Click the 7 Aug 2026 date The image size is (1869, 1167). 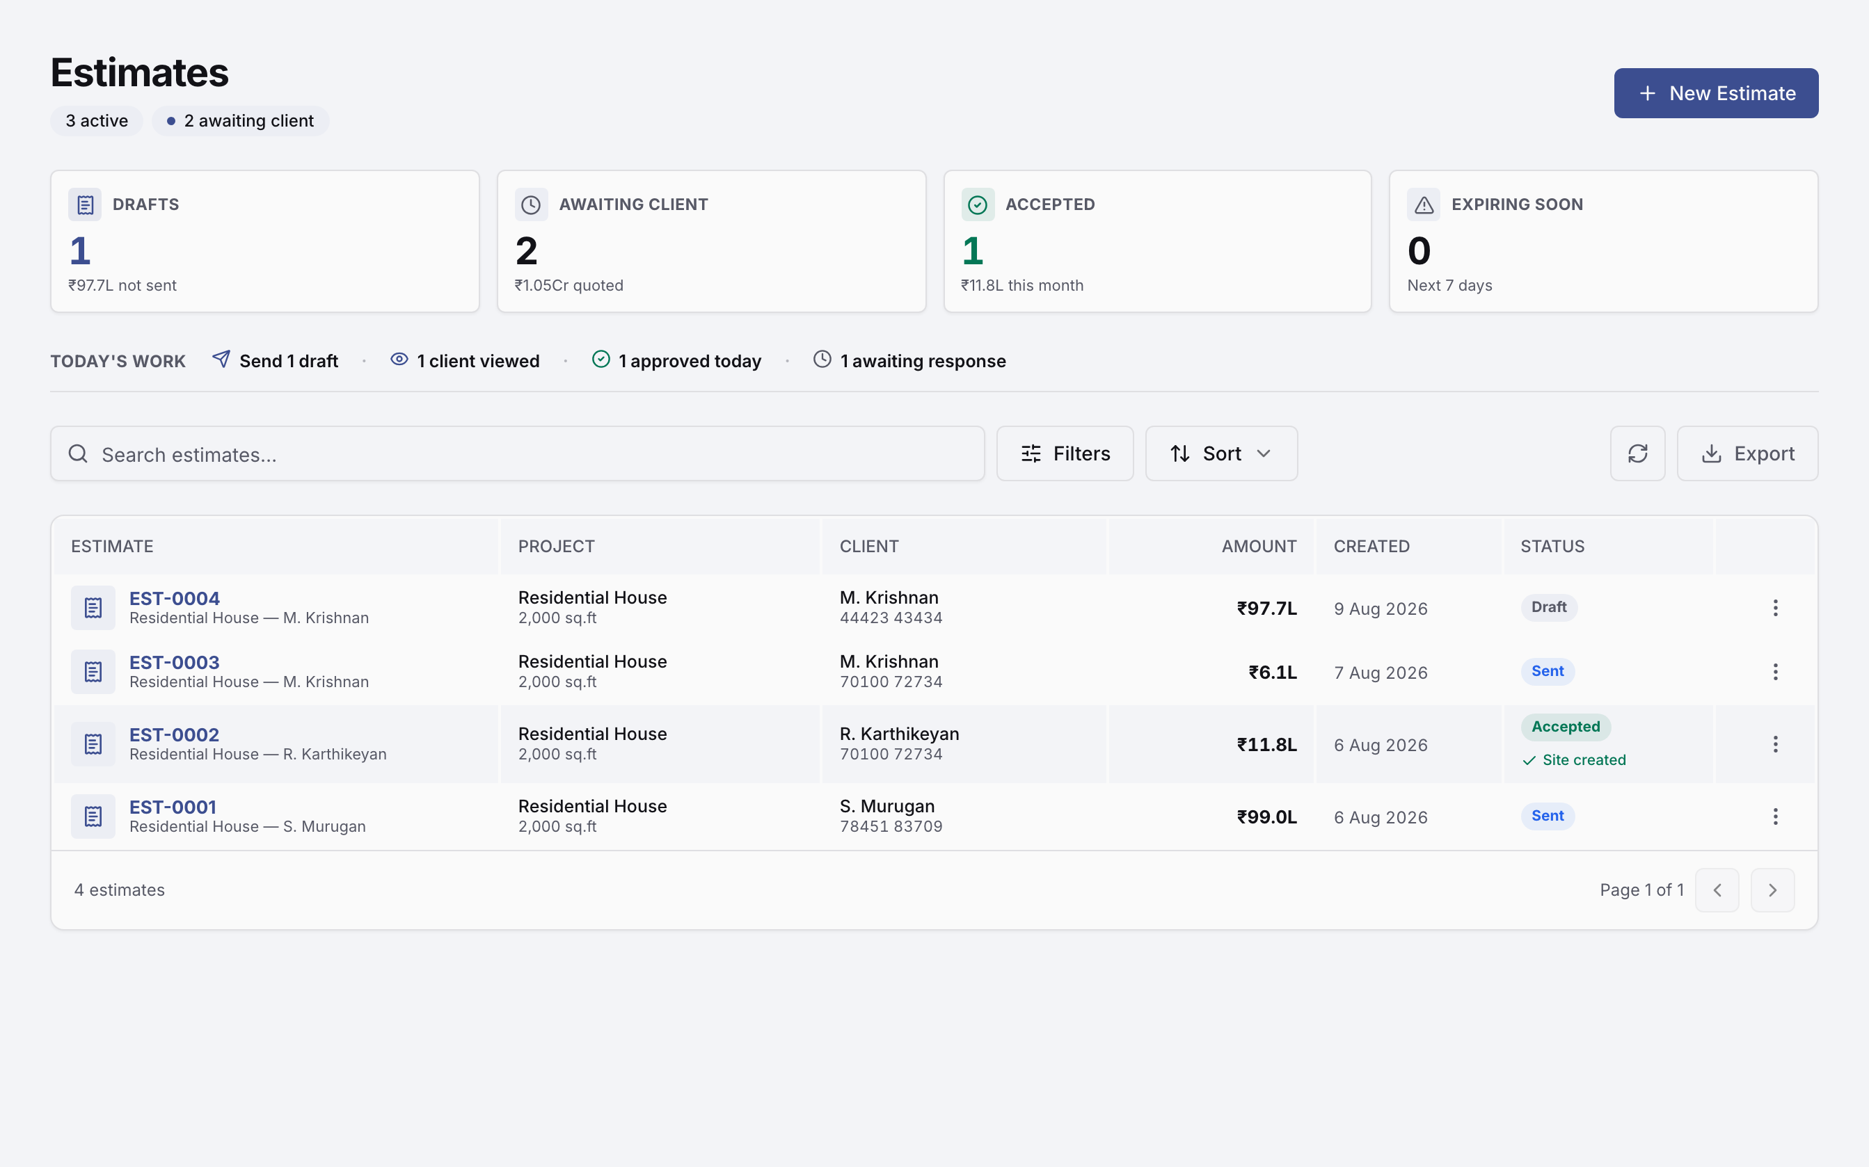pyautogui.click(x=1381, y=673)
